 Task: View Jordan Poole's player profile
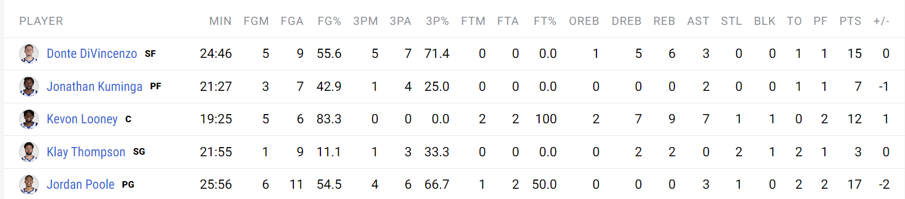click(x=81, y=184)
